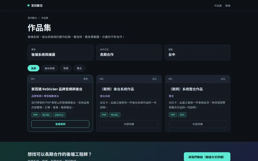The image size is (258, 161).
Task: Click the API tag in card #03
Action: pyautogui.click(x=182, y=115)
